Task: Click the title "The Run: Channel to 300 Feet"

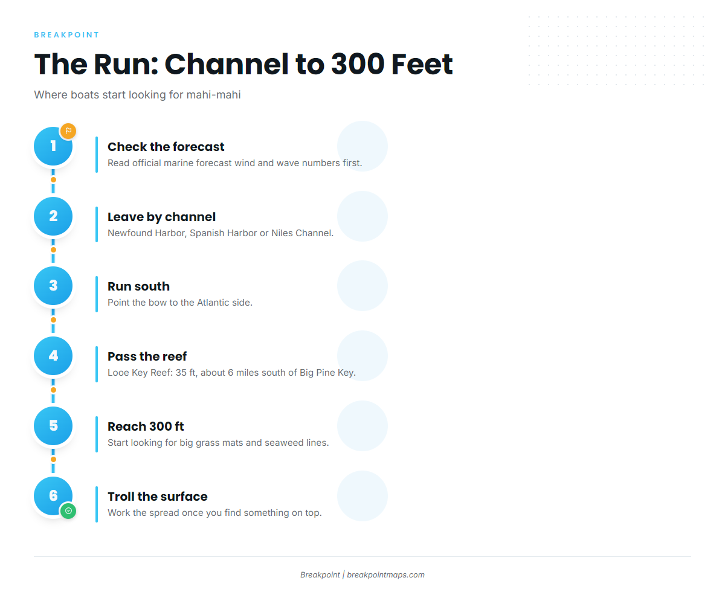Action: [x=243, y=64]
